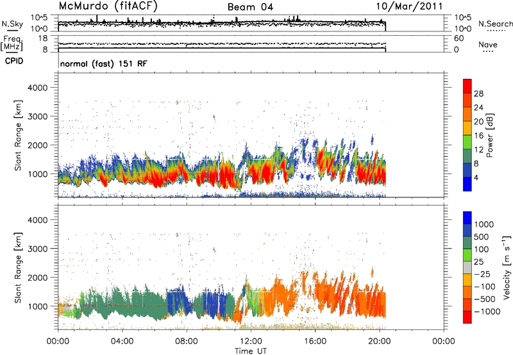Click the red top of the power colorbar
513x355 pixels.
click(467, 86)
